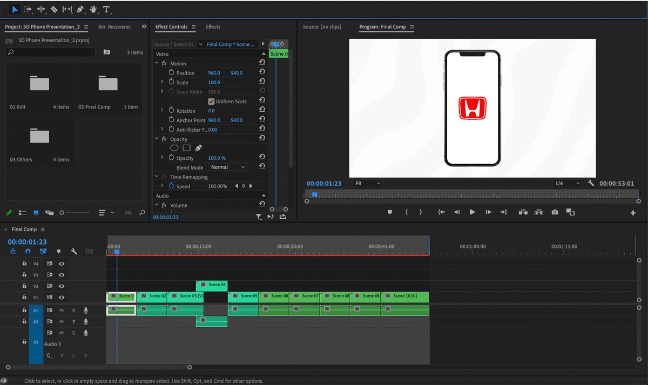
Task: Toggle Position animation stopwatch
Action: [172, 73]
